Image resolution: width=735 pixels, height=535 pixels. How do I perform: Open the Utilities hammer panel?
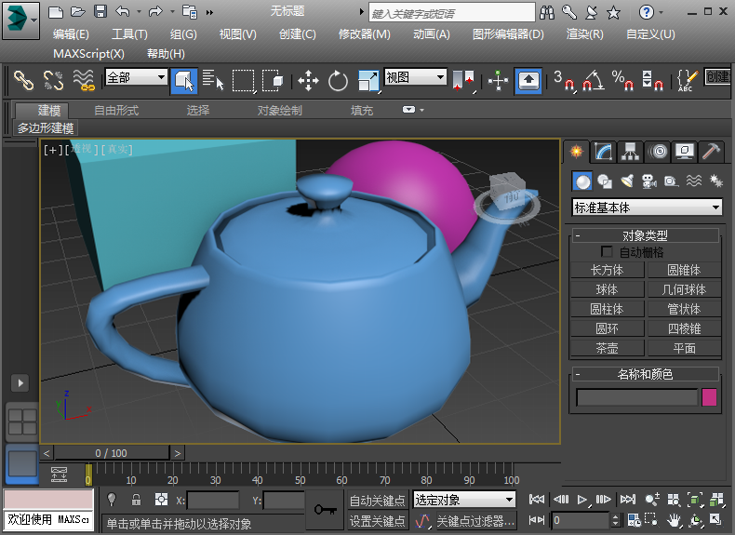coord(712,152)
